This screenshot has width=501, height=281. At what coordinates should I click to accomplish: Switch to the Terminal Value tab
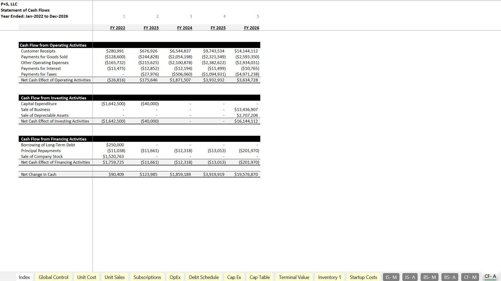(294, 277)
